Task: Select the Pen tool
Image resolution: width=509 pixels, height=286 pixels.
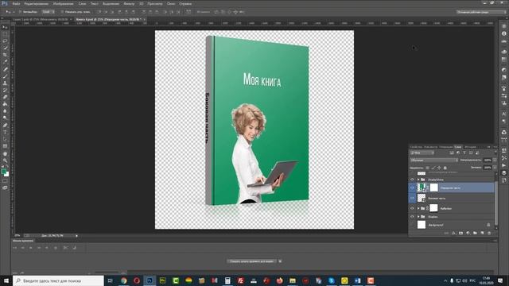Action: point(5,125)
